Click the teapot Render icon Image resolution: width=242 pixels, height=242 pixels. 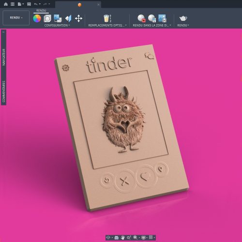pos(183,18)
